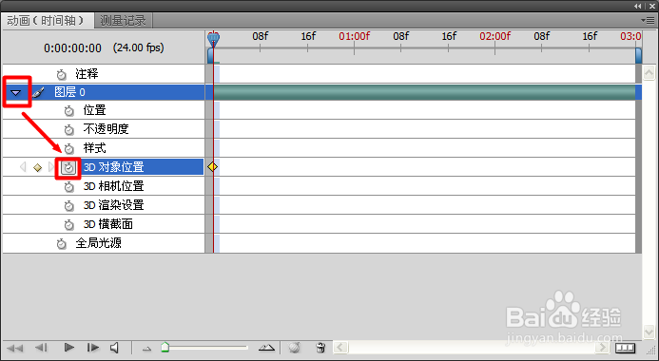Zoom out the timeline with small mountain icon
Screen dimensions: 659x361
click(146, 349)
